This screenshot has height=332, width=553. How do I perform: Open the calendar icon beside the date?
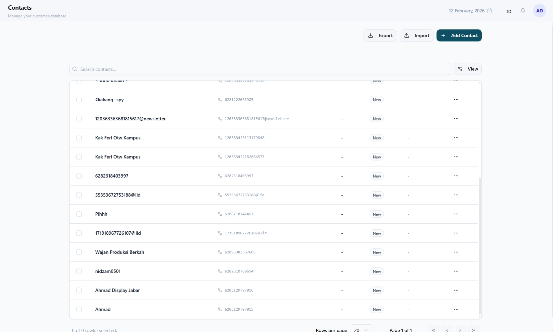point(490,11)
